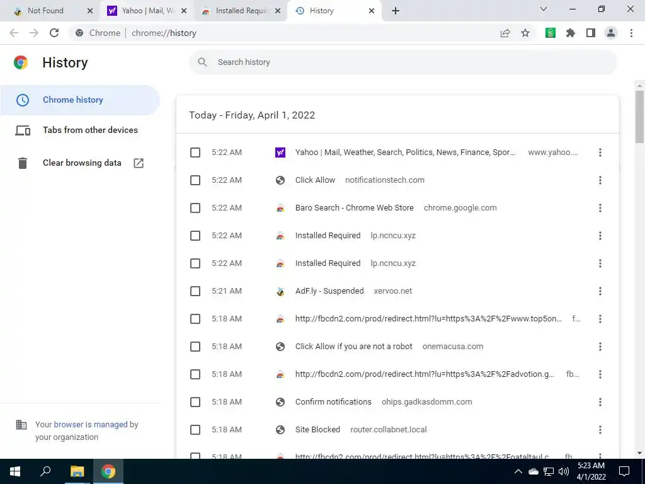Open the Confirm notifications history link
Screen dimensions: 645x484
click(333, 401)
